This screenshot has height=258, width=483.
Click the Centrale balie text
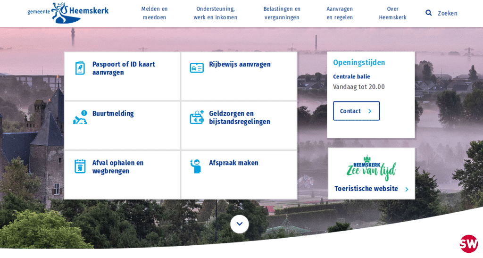[x=351, y=77]
